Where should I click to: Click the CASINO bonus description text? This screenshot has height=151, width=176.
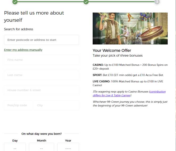[x=130, y=67]
